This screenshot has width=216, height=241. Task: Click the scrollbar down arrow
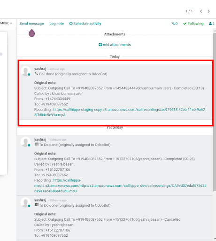215,238
